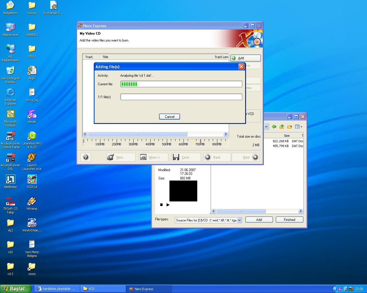Open Exchange.S... desktop file
This screenshot has width=367, height=293.
tap(53, 7)
